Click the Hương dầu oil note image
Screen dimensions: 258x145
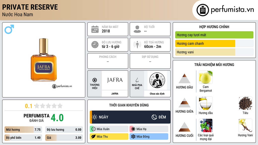click(x=206, y=103)
